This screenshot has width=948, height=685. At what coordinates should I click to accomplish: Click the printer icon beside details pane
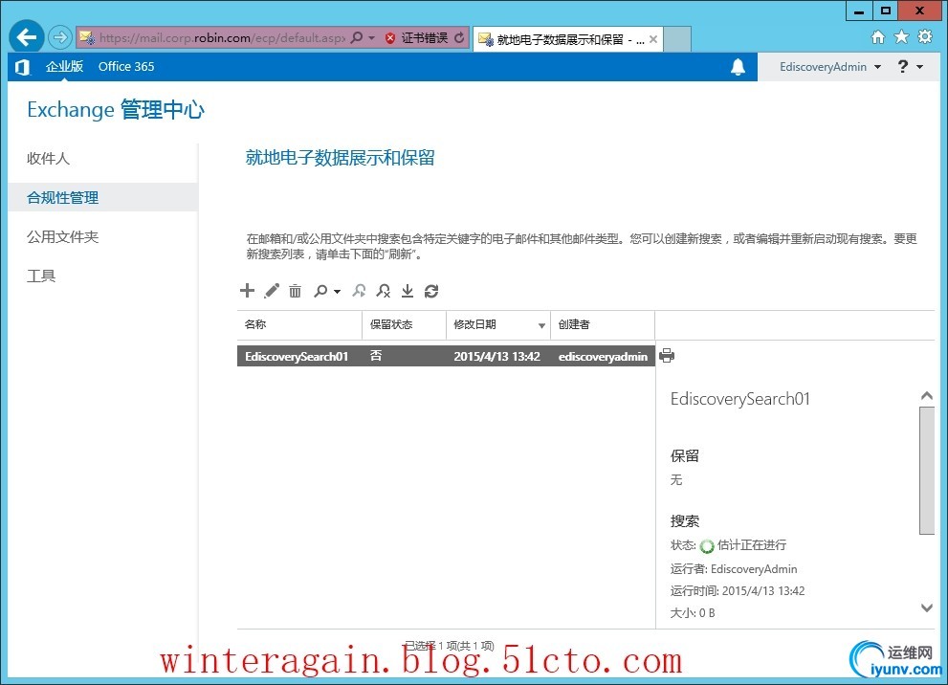(667, 356)
